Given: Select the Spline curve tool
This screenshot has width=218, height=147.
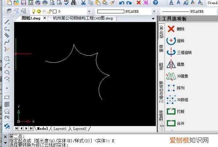Looking at the screenshot, I should 7,42.
